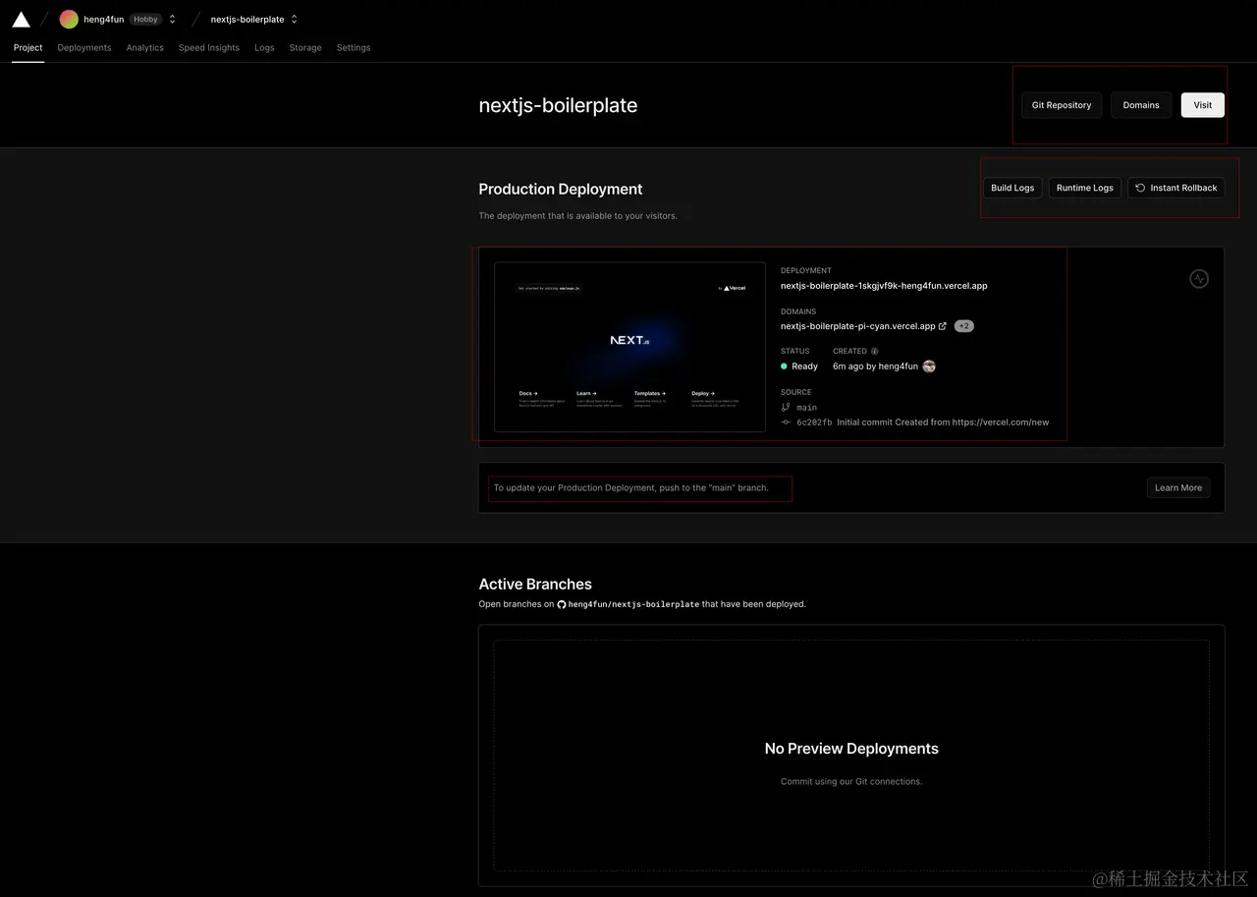Open Build Logs
The image size is (1257, 897).
pos(1012,188)
